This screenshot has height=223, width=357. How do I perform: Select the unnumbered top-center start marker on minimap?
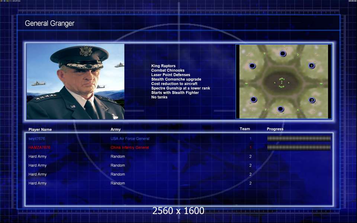(283, 54)
